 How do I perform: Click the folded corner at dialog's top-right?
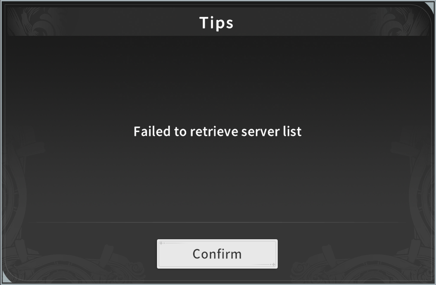point(430,8)
